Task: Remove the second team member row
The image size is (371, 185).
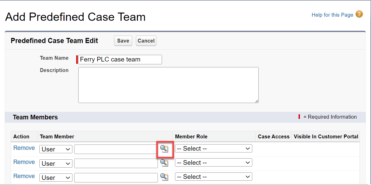Action: tap(24, 162)
